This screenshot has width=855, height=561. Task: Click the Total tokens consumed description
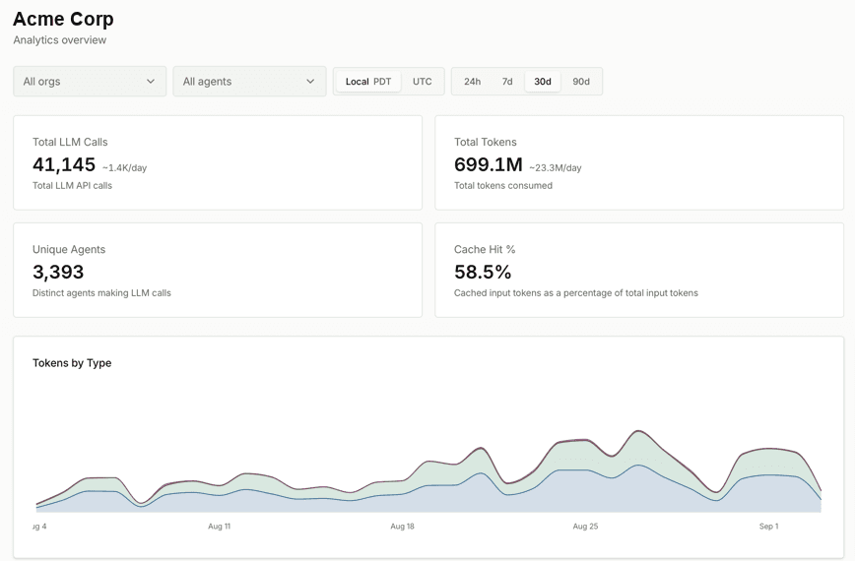pos(503,186)
